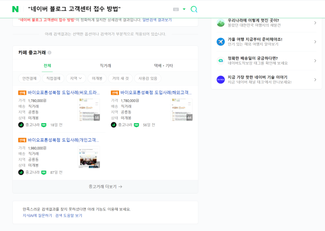This screenshot has width=325, height=231.
Task: Toggle the 안전결제 filter chip
Action: pos(29,79)
